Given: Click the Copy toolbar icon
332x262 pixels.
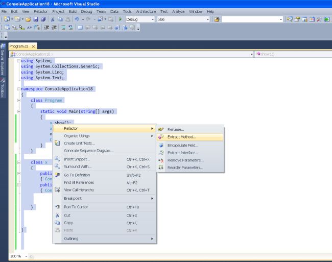Looking at the screenshot, I should [x=60, y=19].
